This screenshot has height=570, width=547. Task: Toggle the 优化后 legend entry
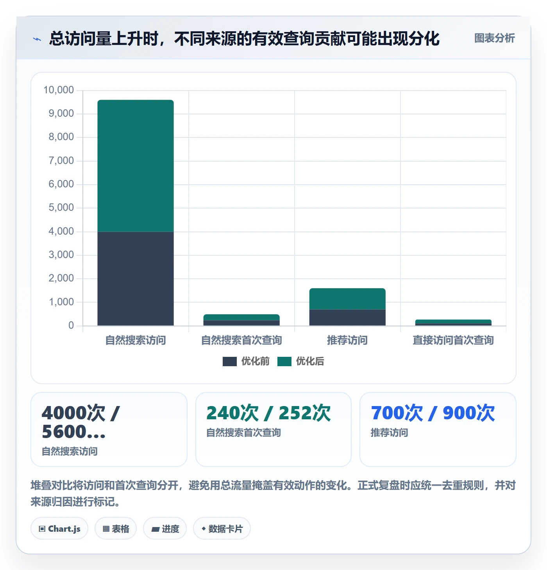coord(301,362)
